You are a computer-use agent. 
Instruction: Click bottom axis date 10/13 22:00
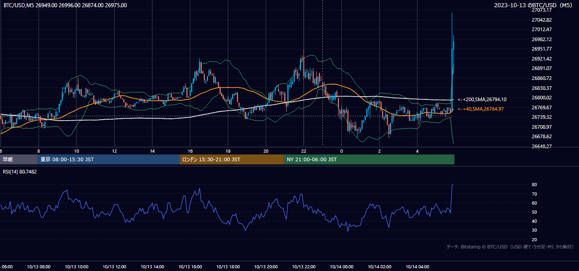(x=304, y=266)
